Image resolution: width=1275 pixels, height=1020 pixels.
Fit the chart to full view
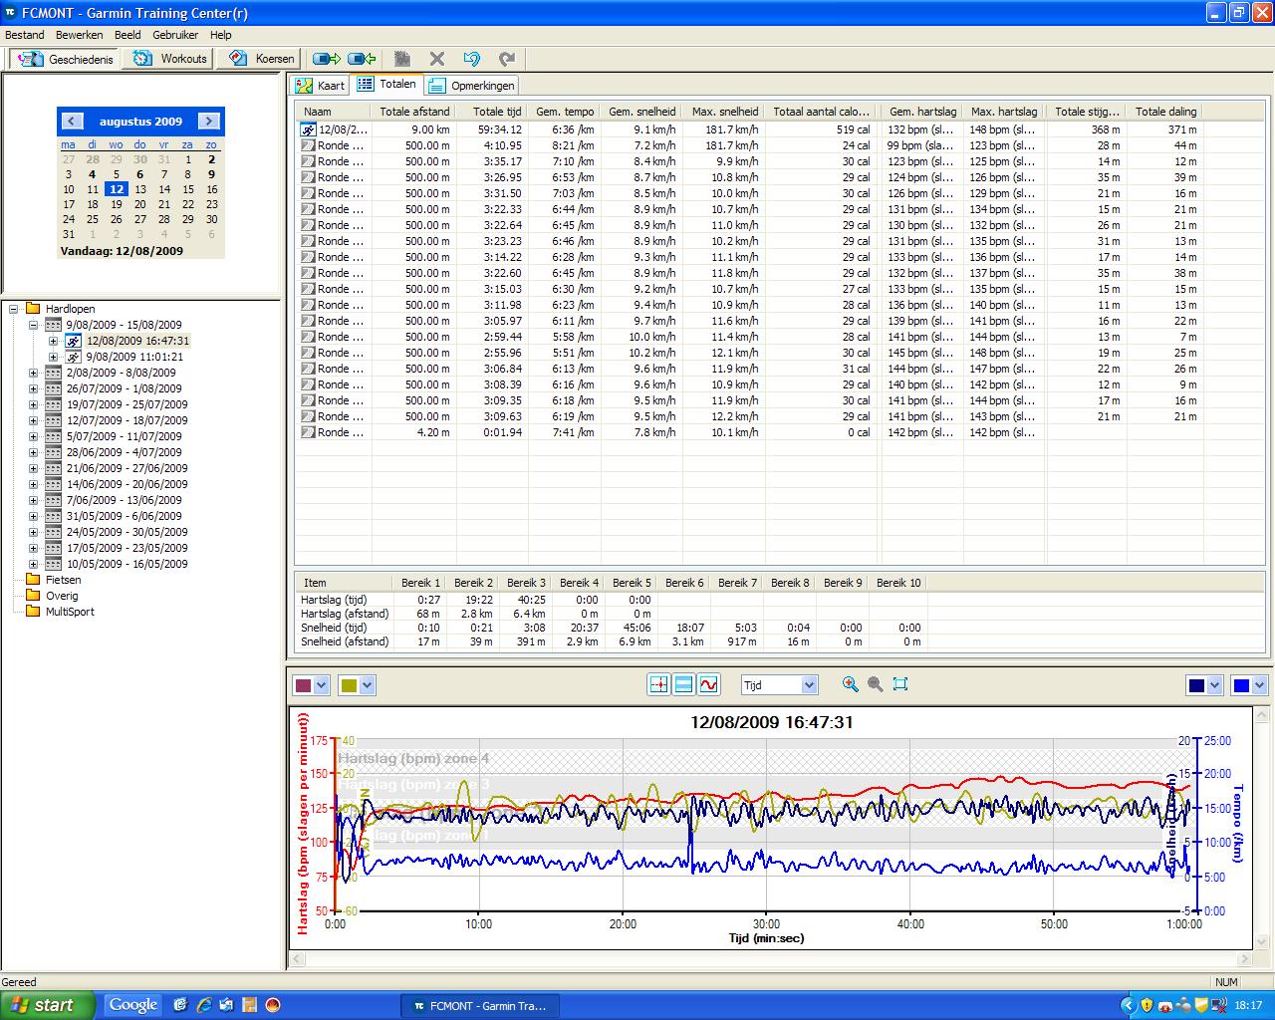point(900,684)
